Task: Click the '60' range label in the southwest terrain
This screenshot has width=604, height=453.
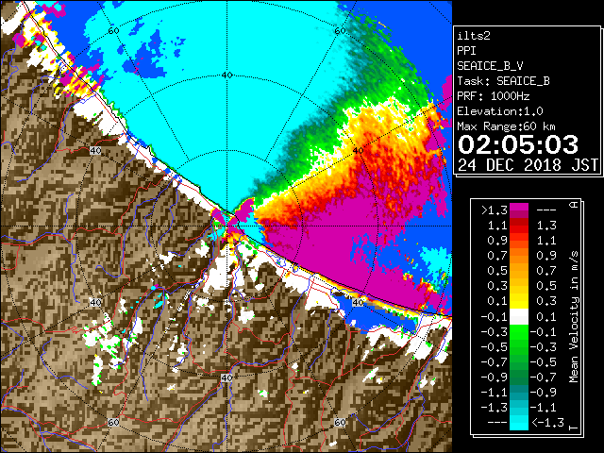Action: pyautogui.click(x=113, y=423)
